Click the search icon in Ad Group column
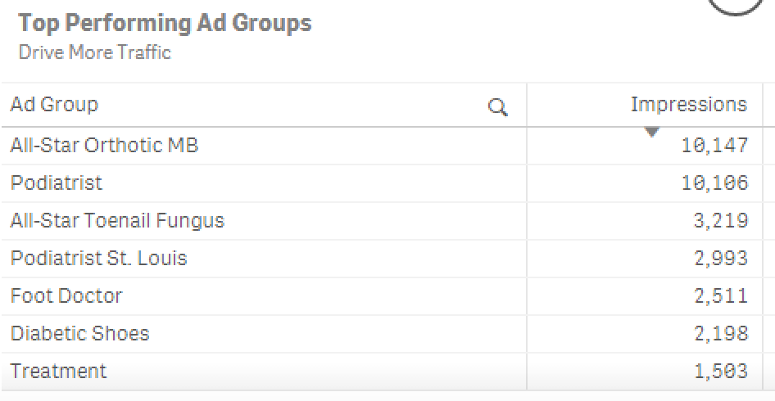 (x=497, y=106)
